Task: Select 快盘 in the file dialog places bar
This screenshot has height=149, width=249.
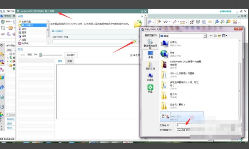Action: coord(150,89)
